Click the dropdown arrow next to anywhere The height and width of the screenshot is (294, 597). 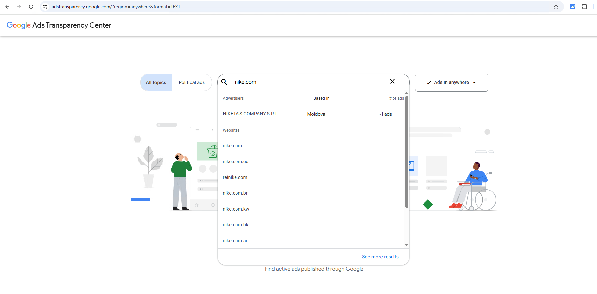coord(474,83)
